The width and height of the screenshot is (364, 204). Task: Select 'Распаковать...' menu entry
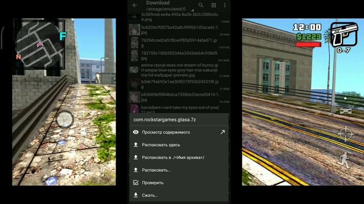pos(179,170)
